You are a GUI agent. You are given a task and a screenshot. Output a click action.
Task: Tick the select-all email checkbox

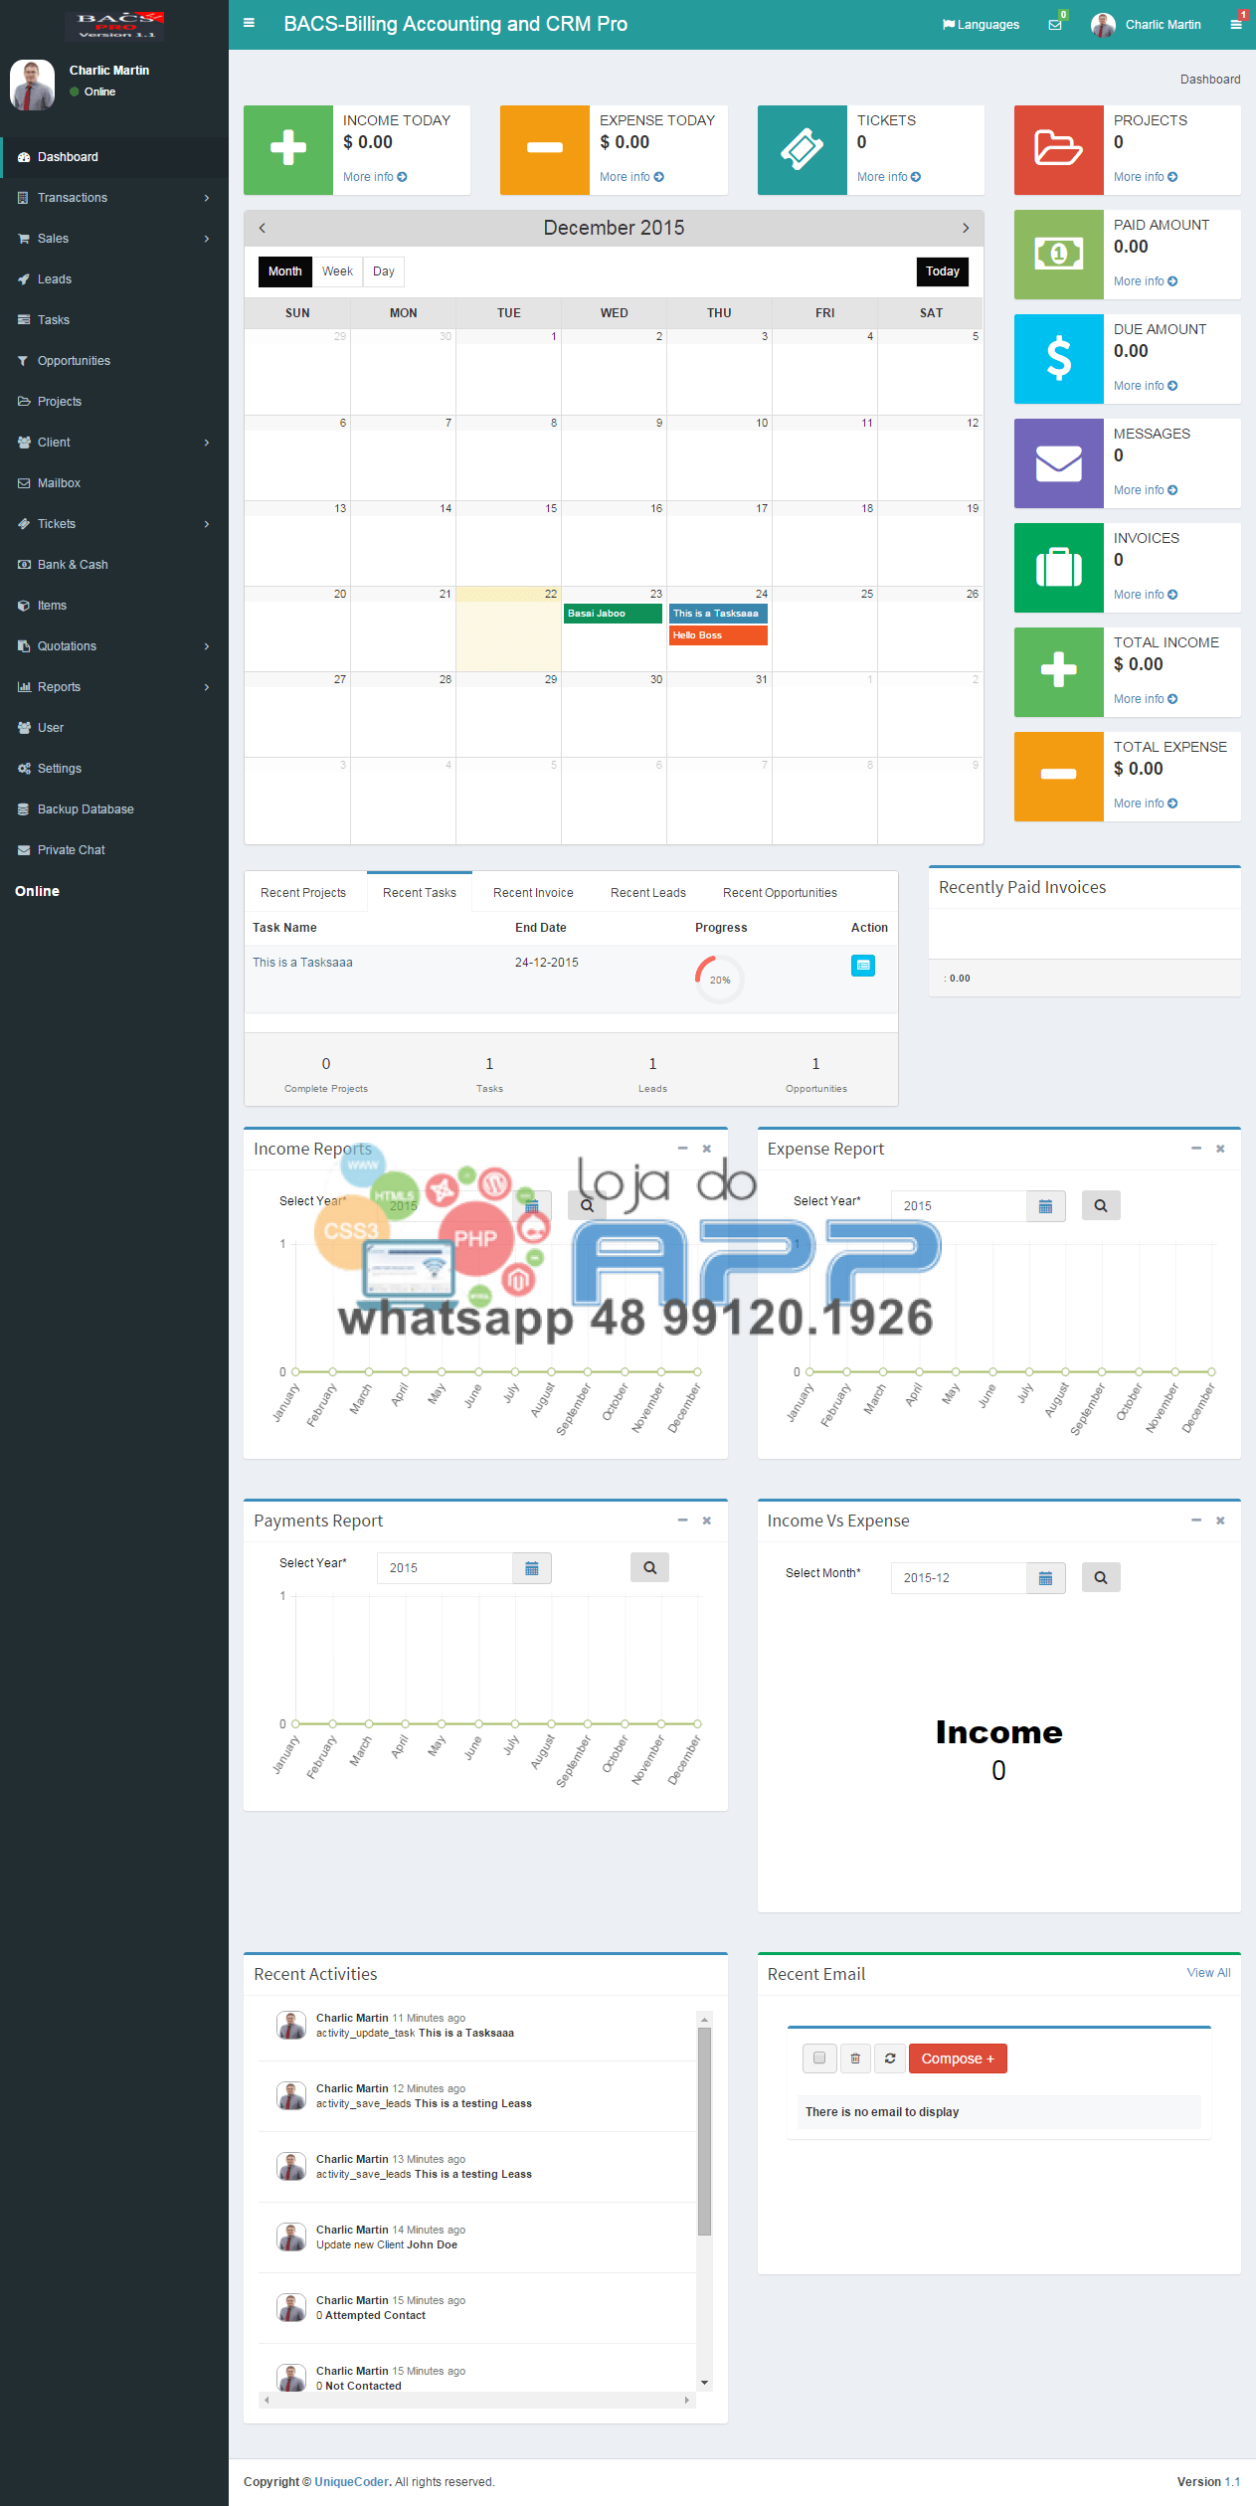point(819,2058)
